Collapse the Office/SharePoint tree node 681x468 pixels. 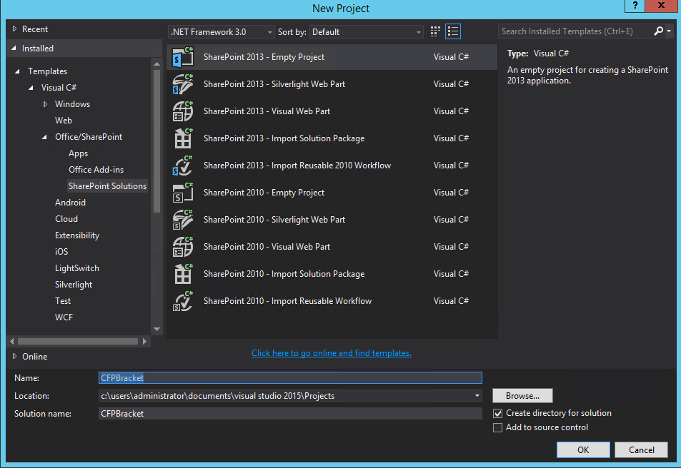point(44,137)
